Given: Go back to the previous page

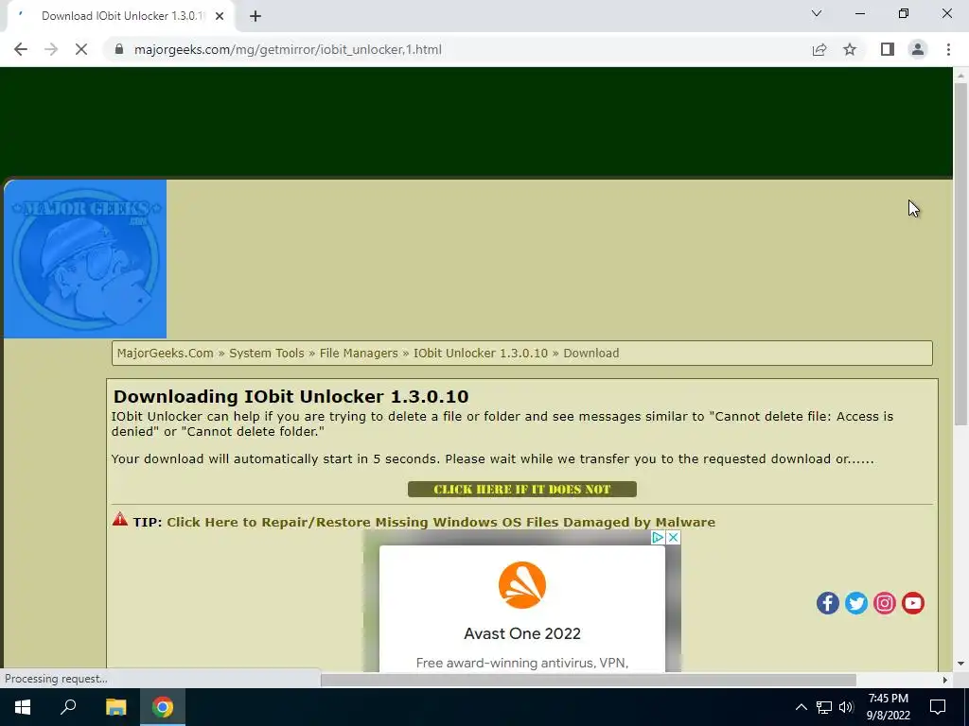Looking at the screenshot, I should pyautogui.click(x=21, y=49).
